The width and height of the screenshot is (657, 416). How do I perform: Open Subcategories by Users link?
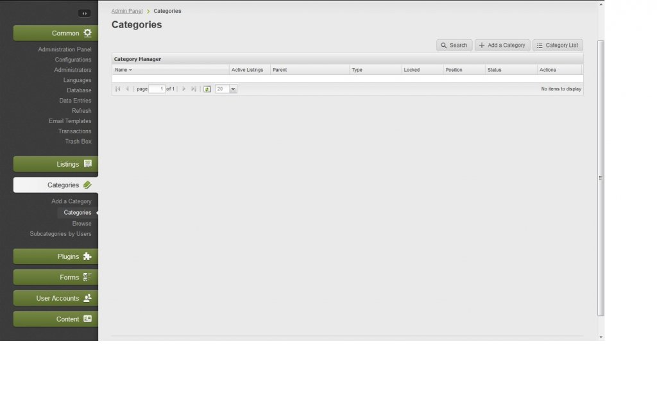[60, 234]
